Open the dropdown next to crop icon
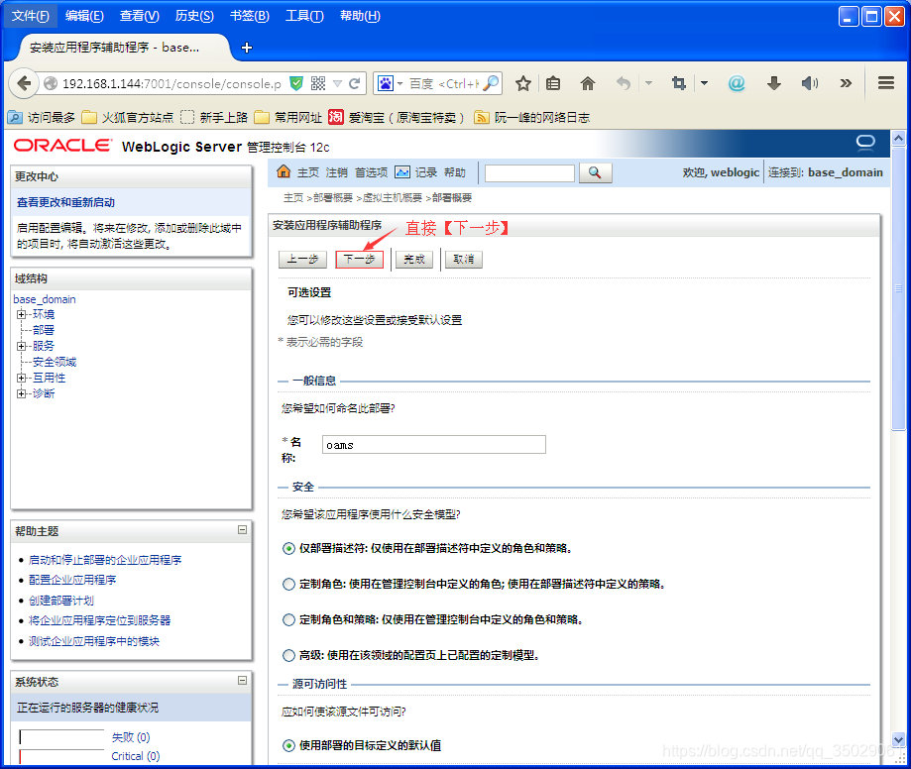The width and height of the screenshot is (911, 769). pyautogui.click(x=704, y=83)
